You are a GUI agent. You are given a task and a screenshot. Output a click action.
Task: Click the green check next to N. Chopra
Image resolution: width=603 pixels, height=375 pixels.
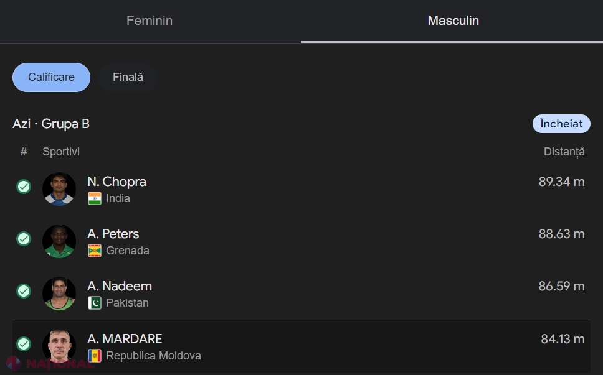[x=24, y=187]
